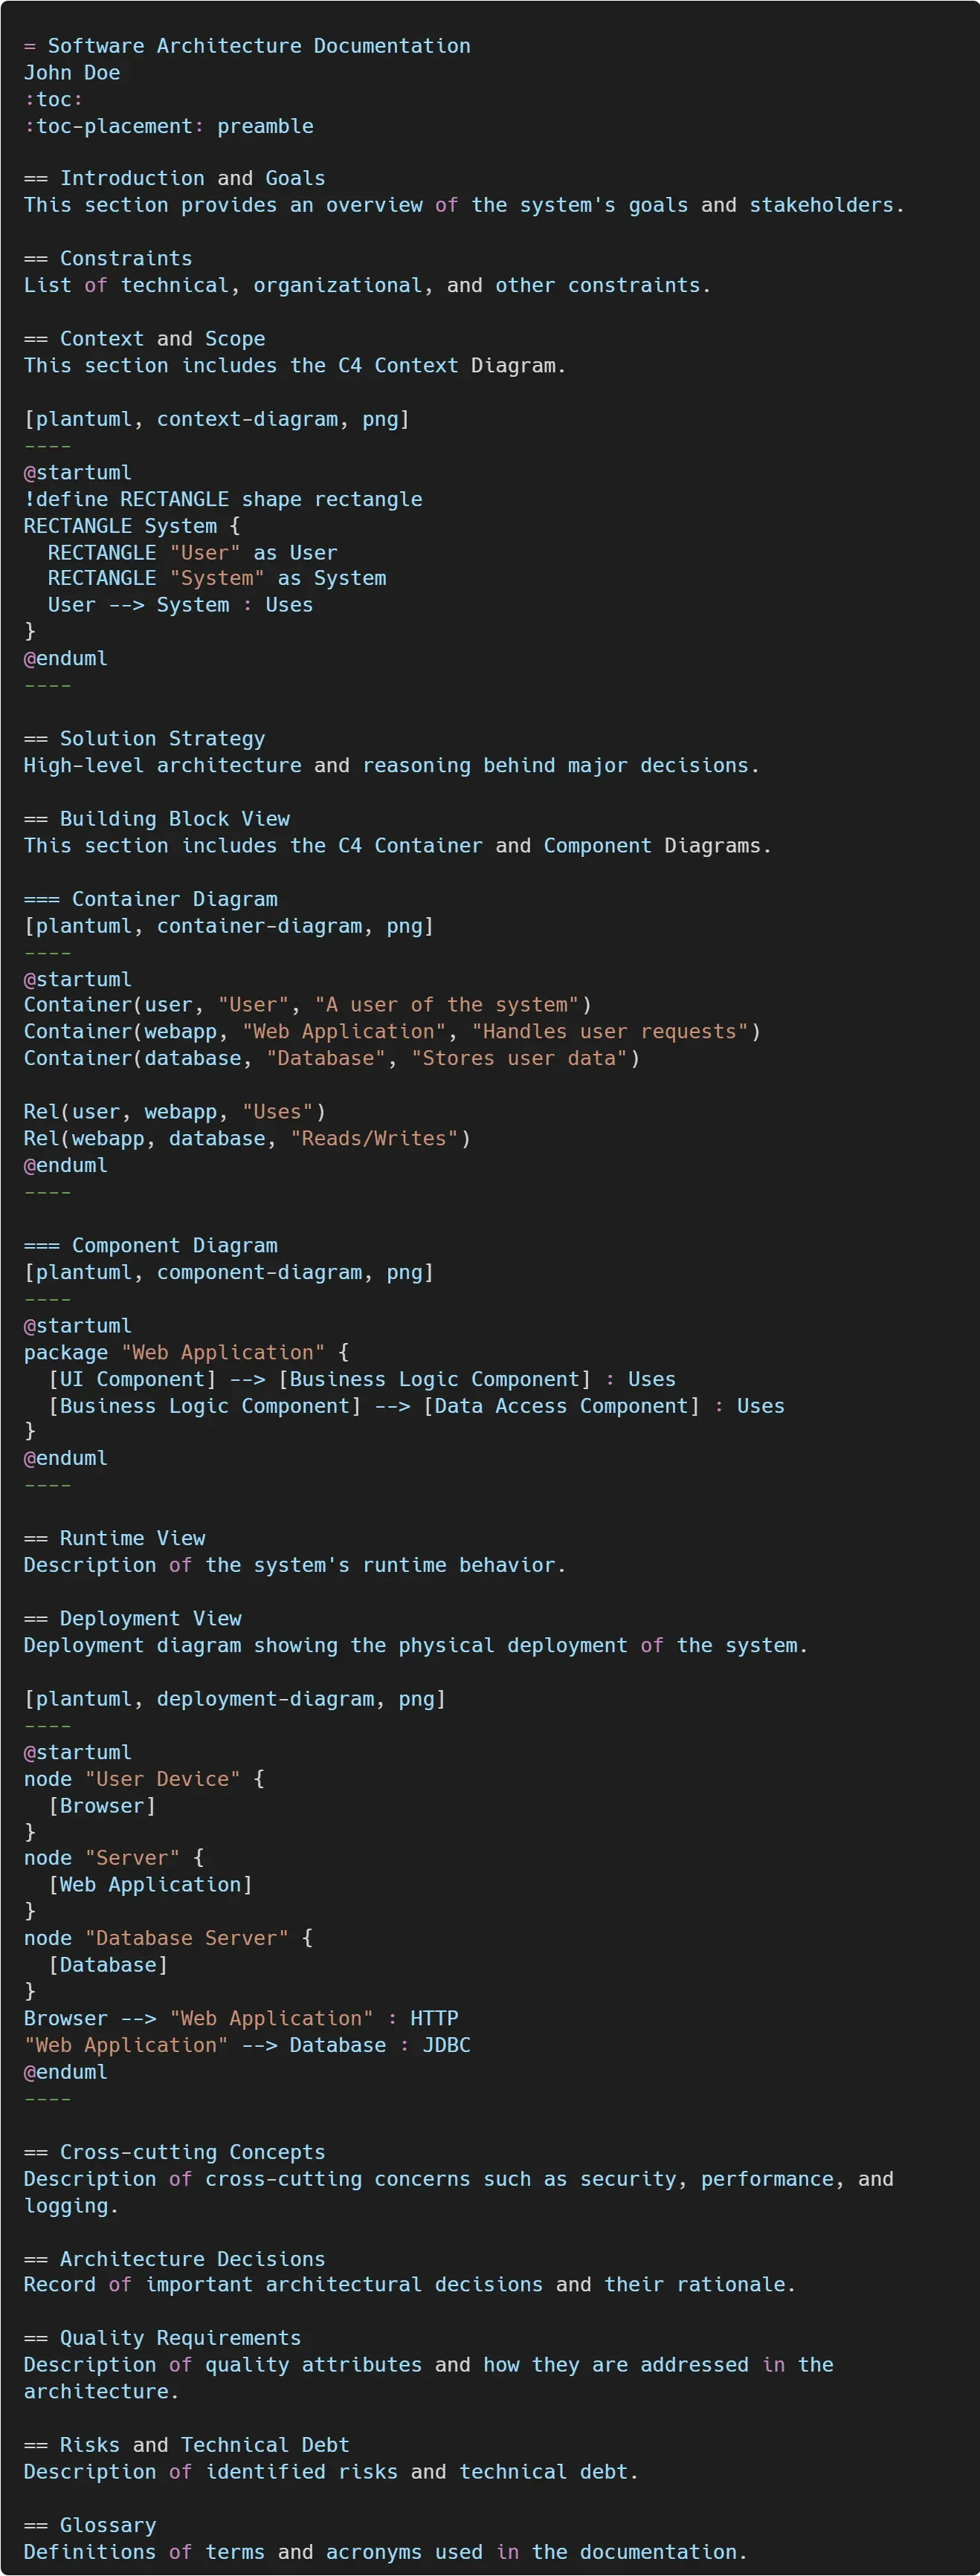Click the 'Solution Strategy' heading
This screenshot has width=980, height=2576.
pos(162,739)
